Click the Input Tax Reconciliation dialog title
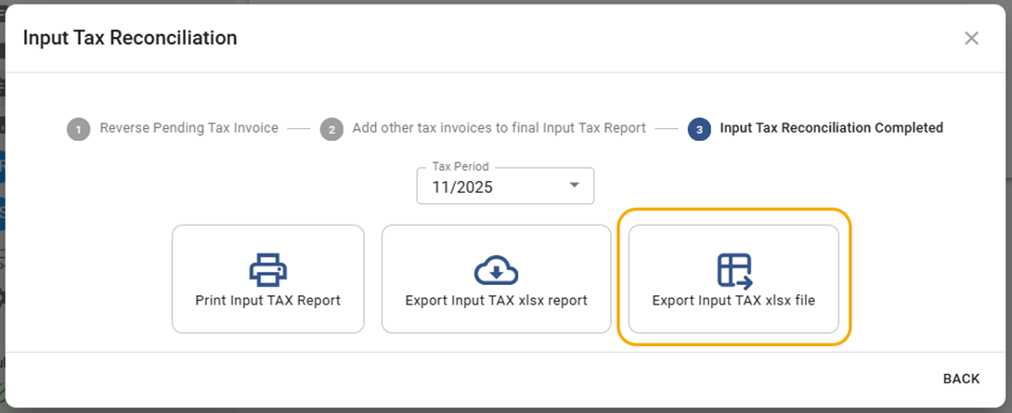The height and width of the screenshot is (413, 1012). pyautogui.click(x=130, y=38)
